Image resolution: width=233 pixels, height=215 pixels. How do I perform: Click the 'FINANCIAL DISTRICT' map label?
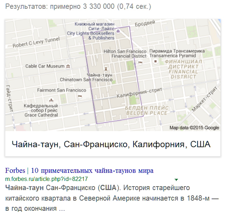pos(183,74)
